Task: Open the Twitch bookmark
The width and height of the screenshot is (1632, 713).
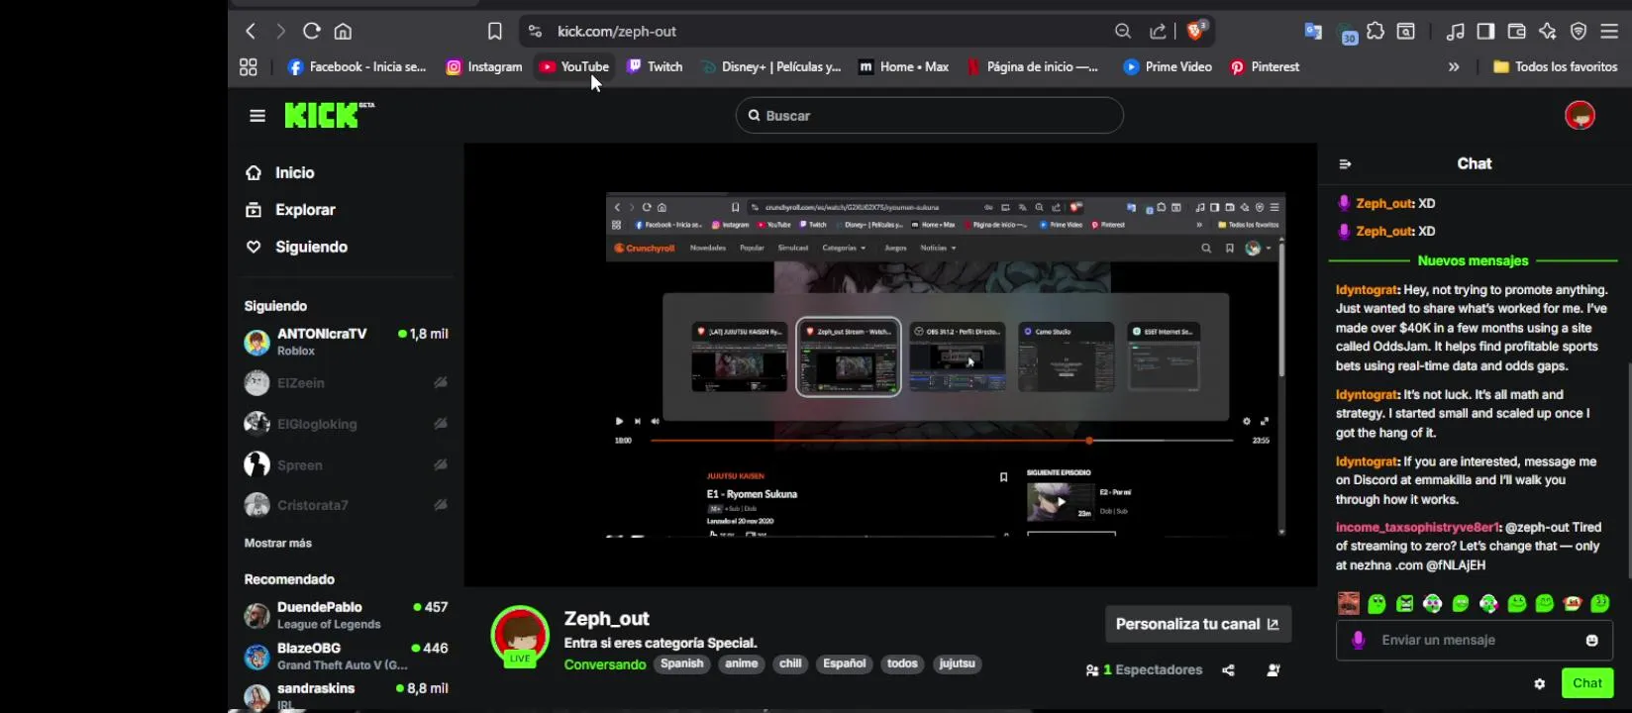Action: (x=656, y=67)
